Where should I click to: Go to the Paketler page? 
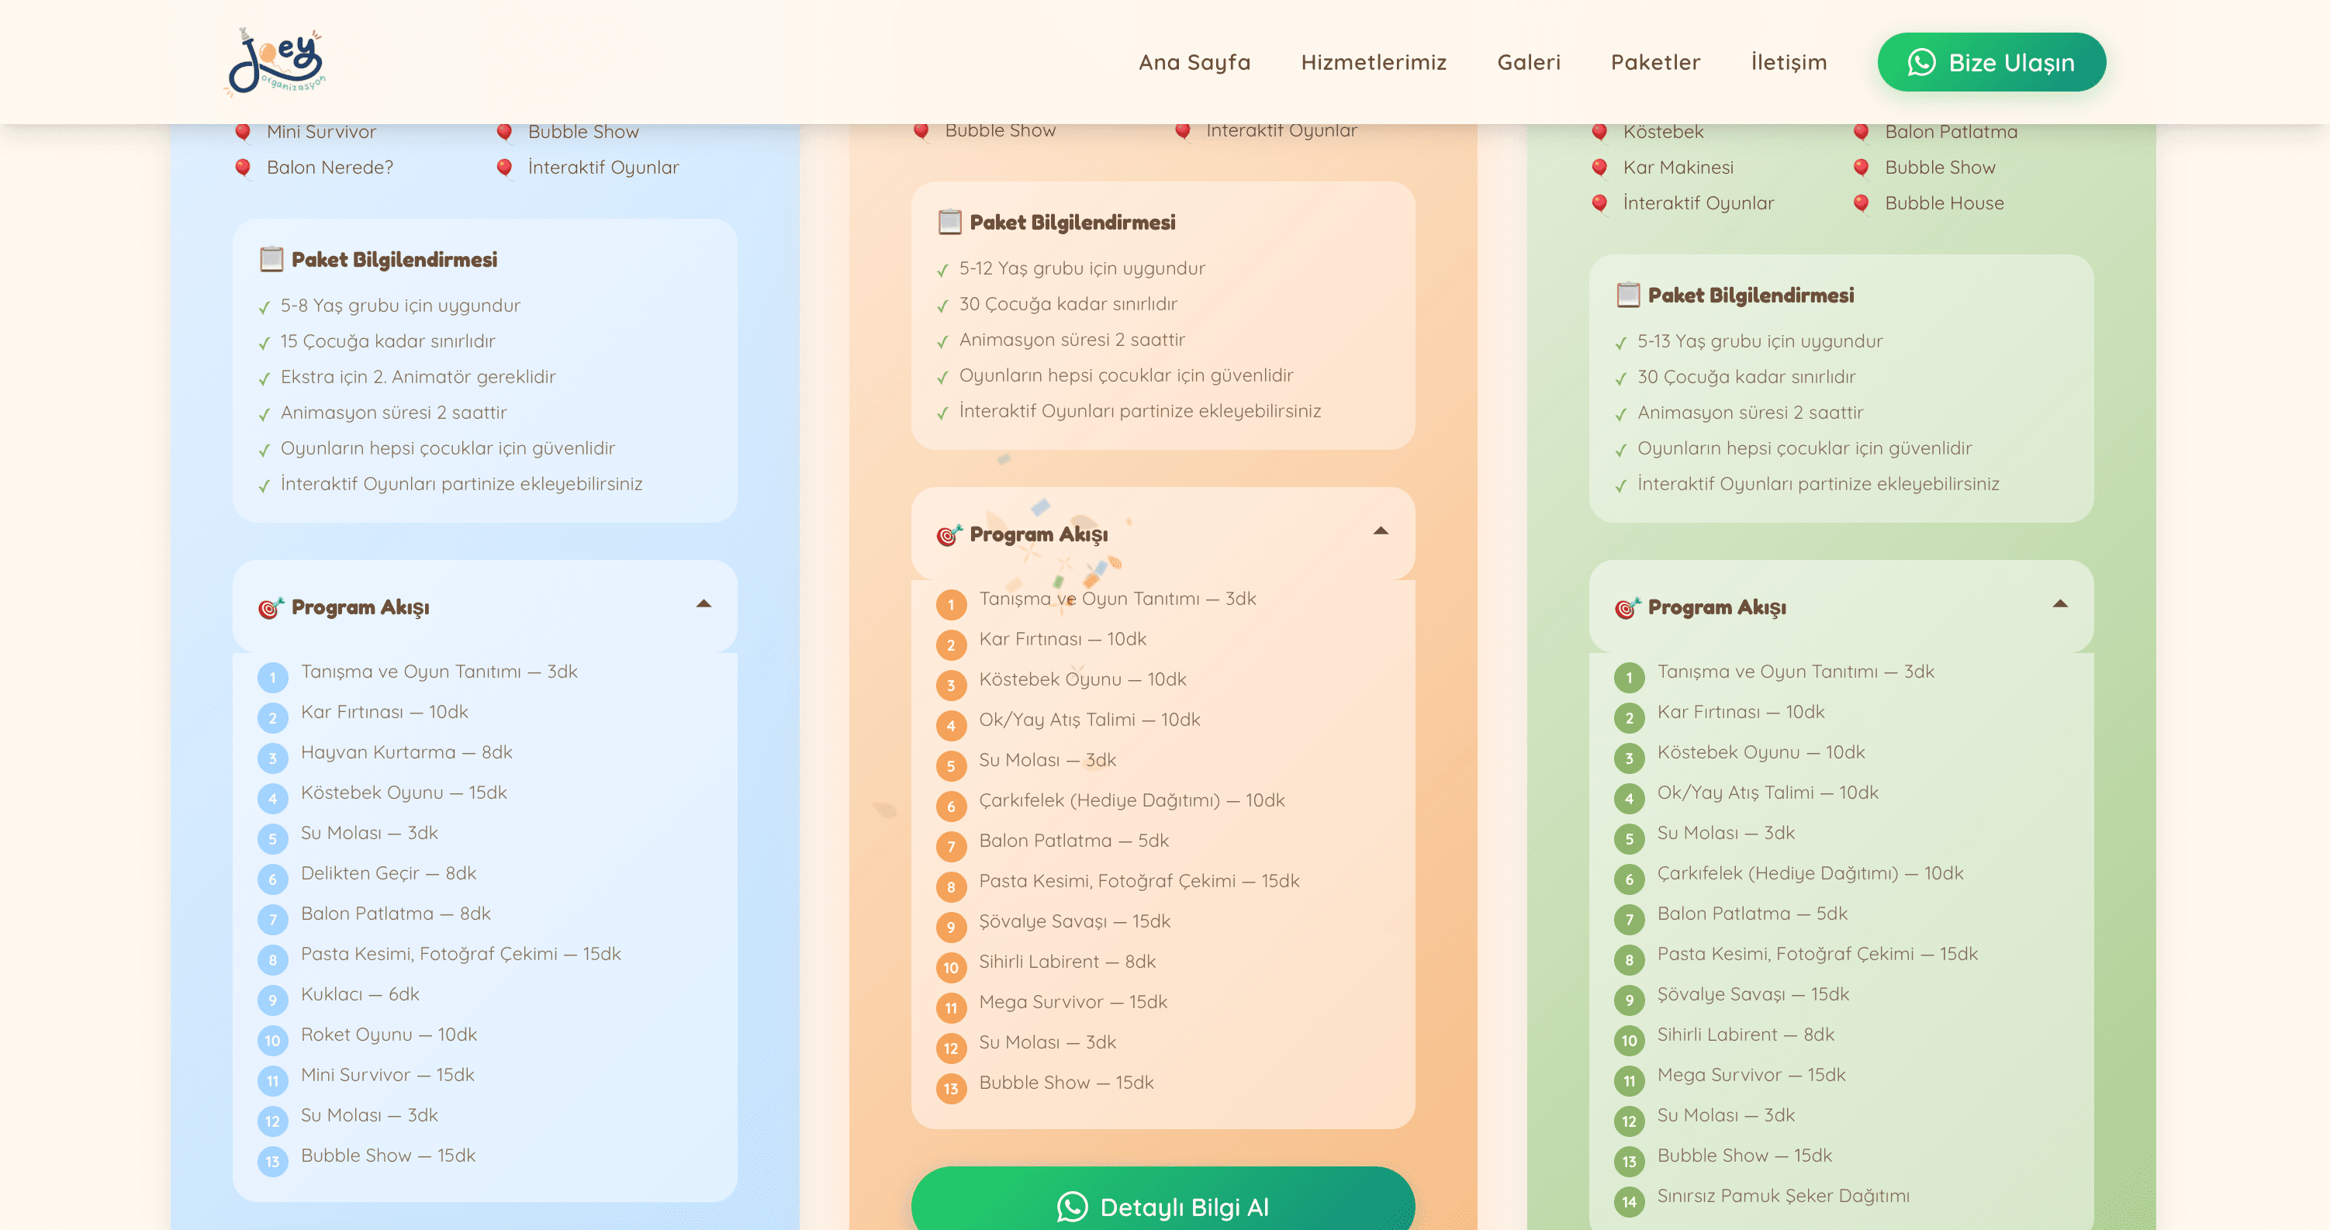(1655, 62)
